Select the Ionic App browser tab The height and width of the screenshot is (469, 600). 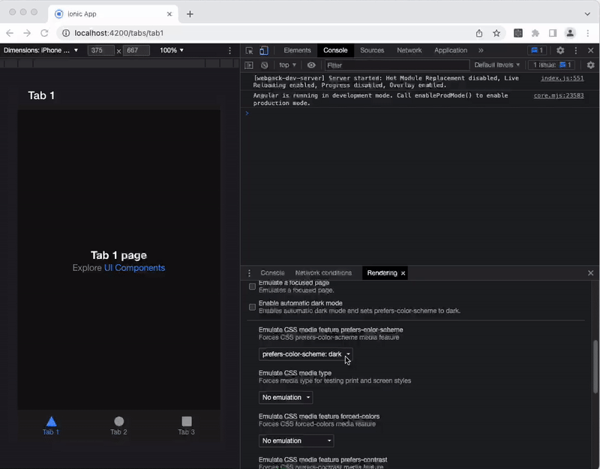click(113, 14)
